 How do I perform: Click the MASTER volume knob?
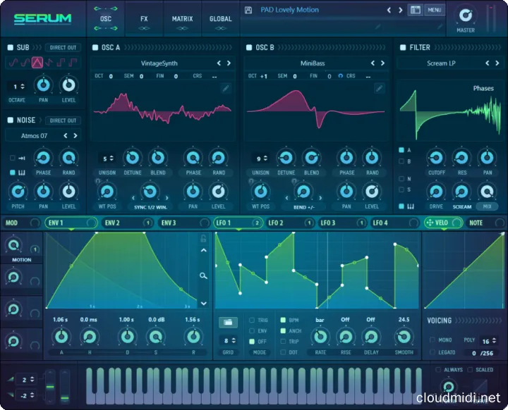pos(466,15)
